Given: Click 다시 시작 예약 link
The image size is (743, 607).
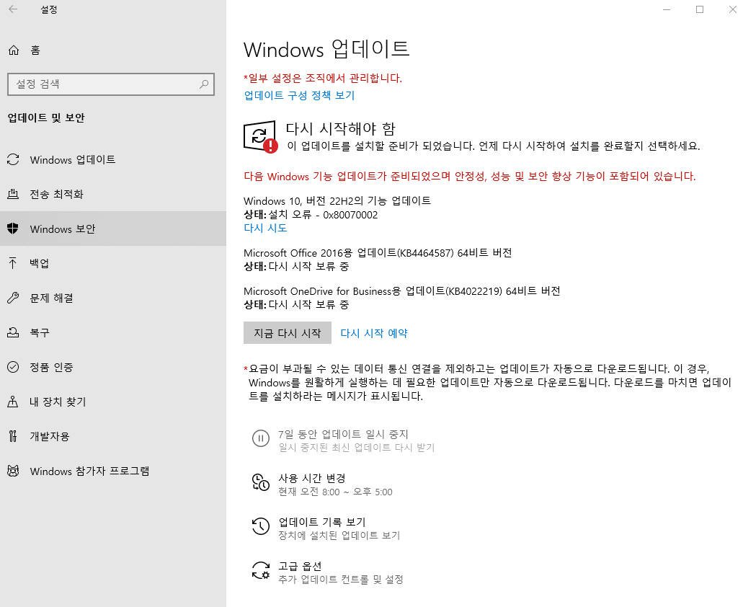Looking at the screenshot, I should [374, 333].
